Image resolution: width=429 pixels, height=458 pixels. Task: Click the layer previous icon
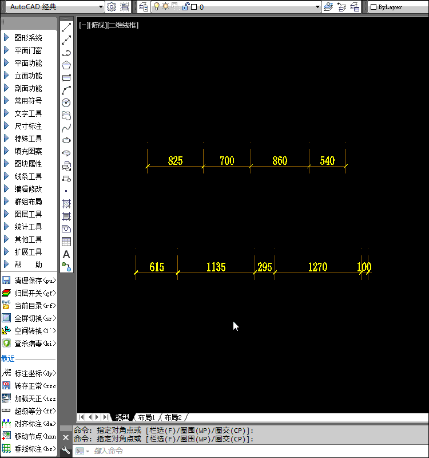[341, 7]
